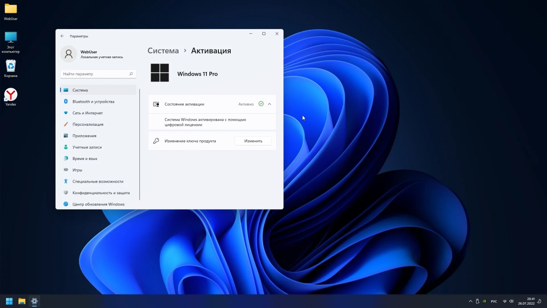The height and width of the screenshot is (308, 547).
Task: Open Центр обновления Windows settings
Action: (98, 204)
